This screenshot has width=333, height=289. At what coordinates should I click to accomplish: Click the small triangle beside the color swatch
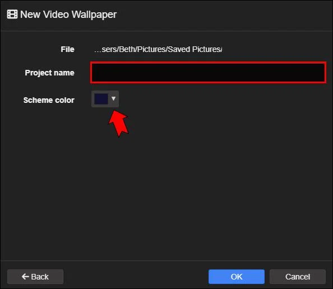113,98
